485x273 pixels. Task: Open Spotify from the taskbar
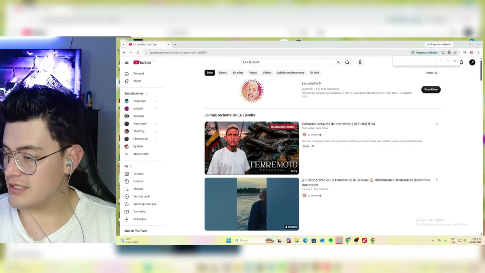331,240
